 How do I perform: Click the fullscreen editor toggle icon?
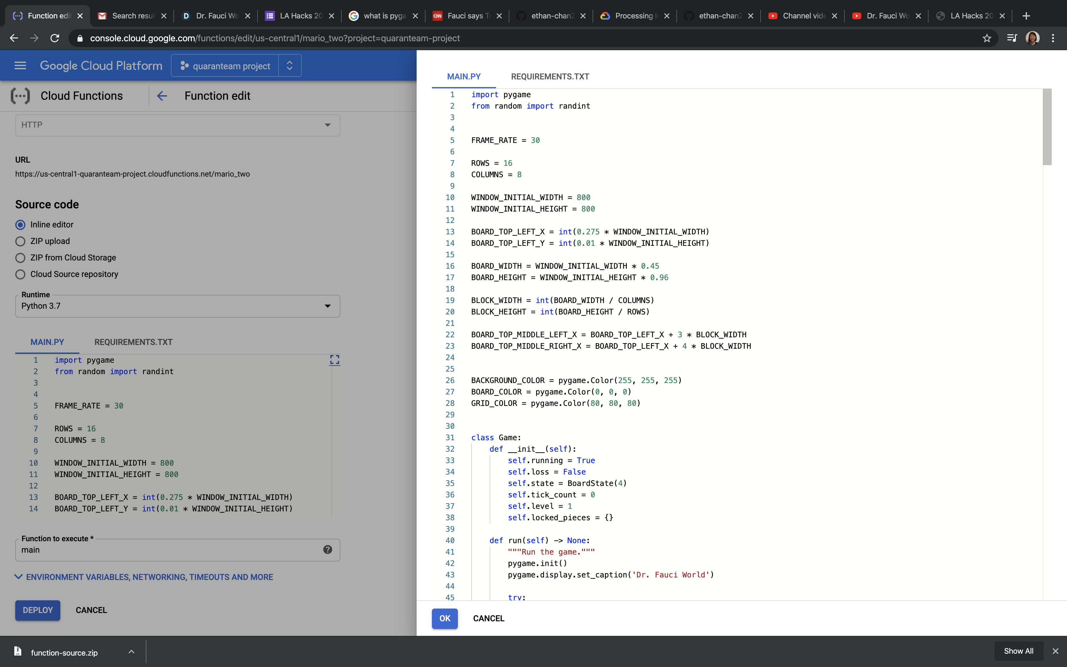tap(335, 360)
